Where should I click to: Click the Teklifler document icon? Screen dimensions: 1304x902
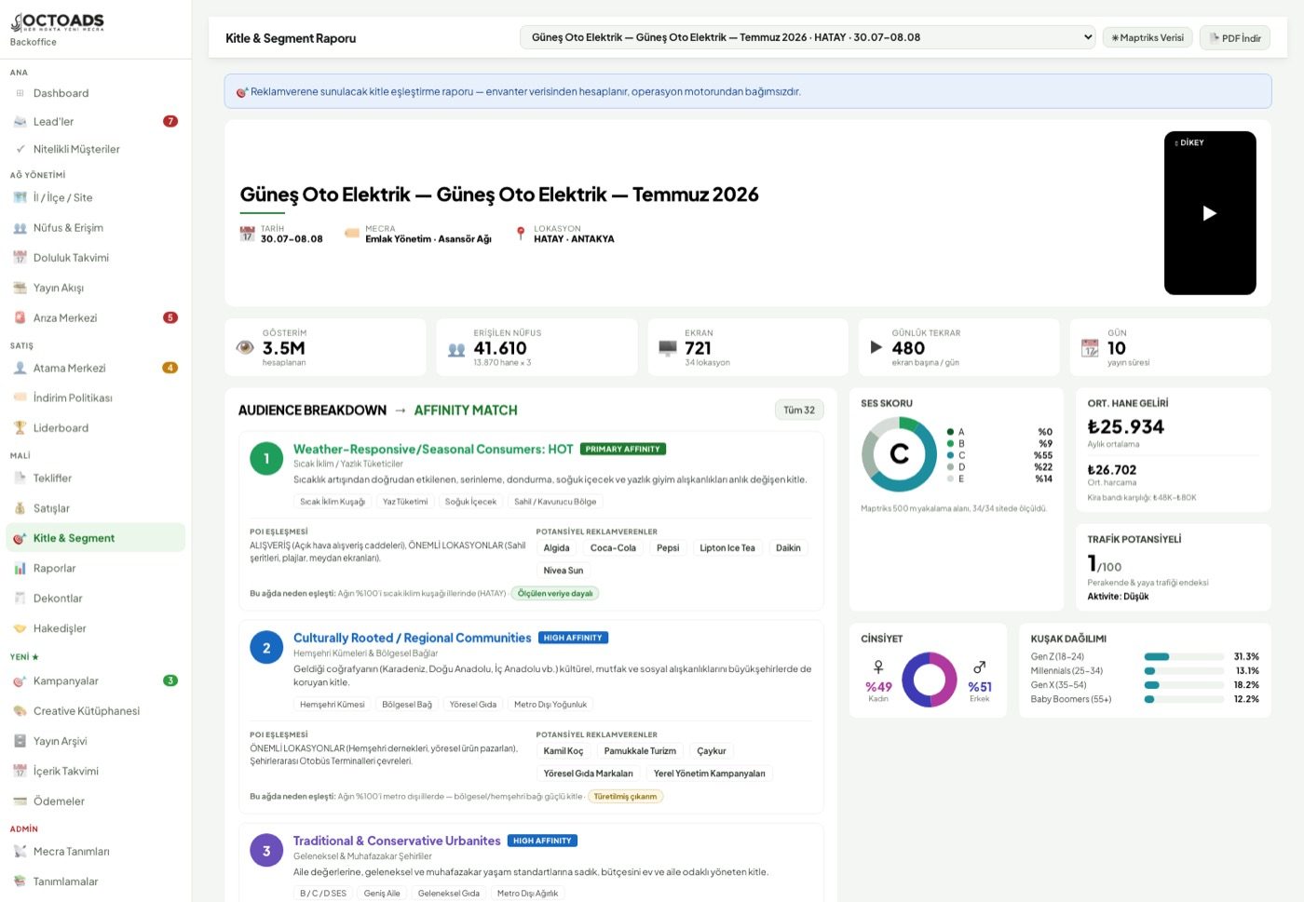point(20,478)
